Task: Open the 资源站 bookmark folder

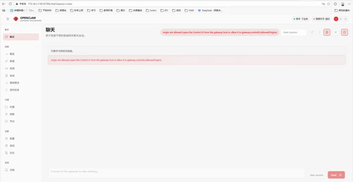Action: (x=61, y=10)
